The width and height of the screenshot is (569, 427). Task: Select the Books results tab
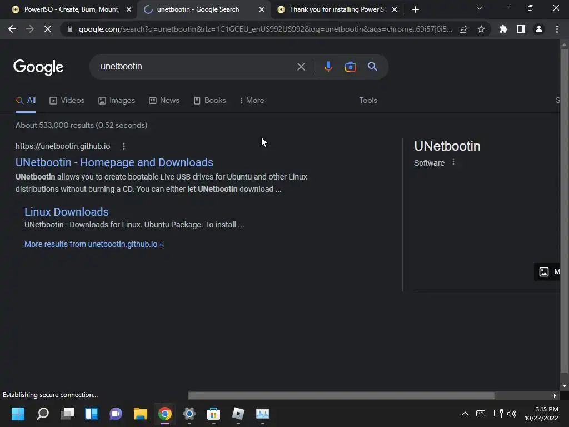[x=210, y=100]
